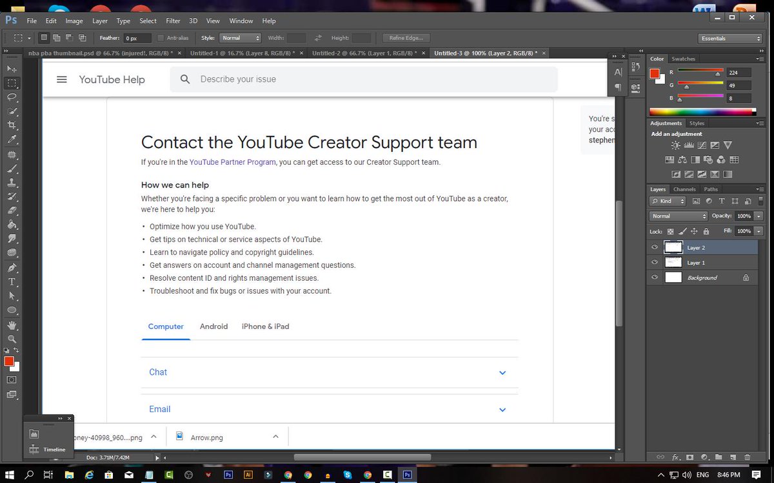
Task: Toggle filter for adjustment layers
Action: [710, 201]
